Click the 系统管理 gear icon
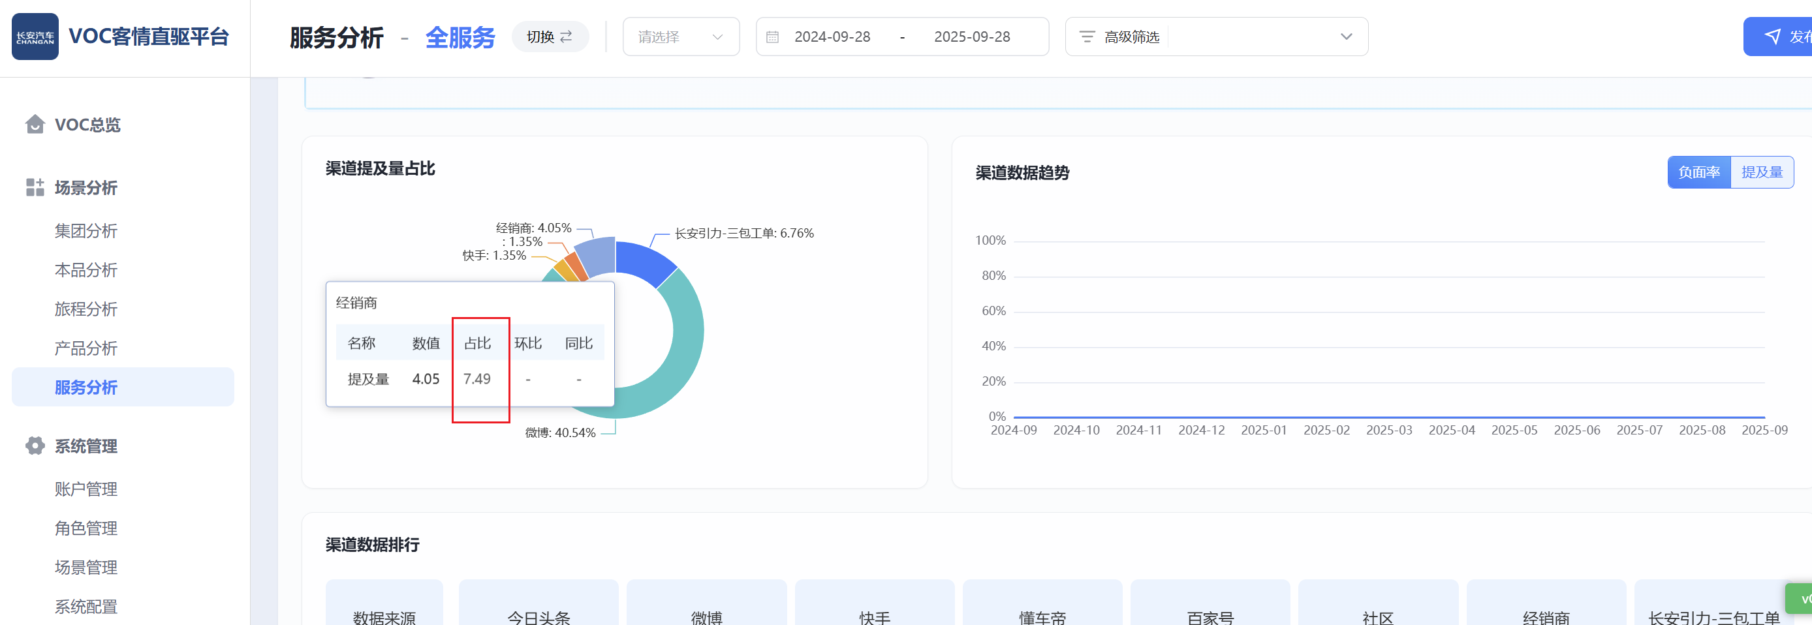The image size is (1812, 625). [35, 446]
